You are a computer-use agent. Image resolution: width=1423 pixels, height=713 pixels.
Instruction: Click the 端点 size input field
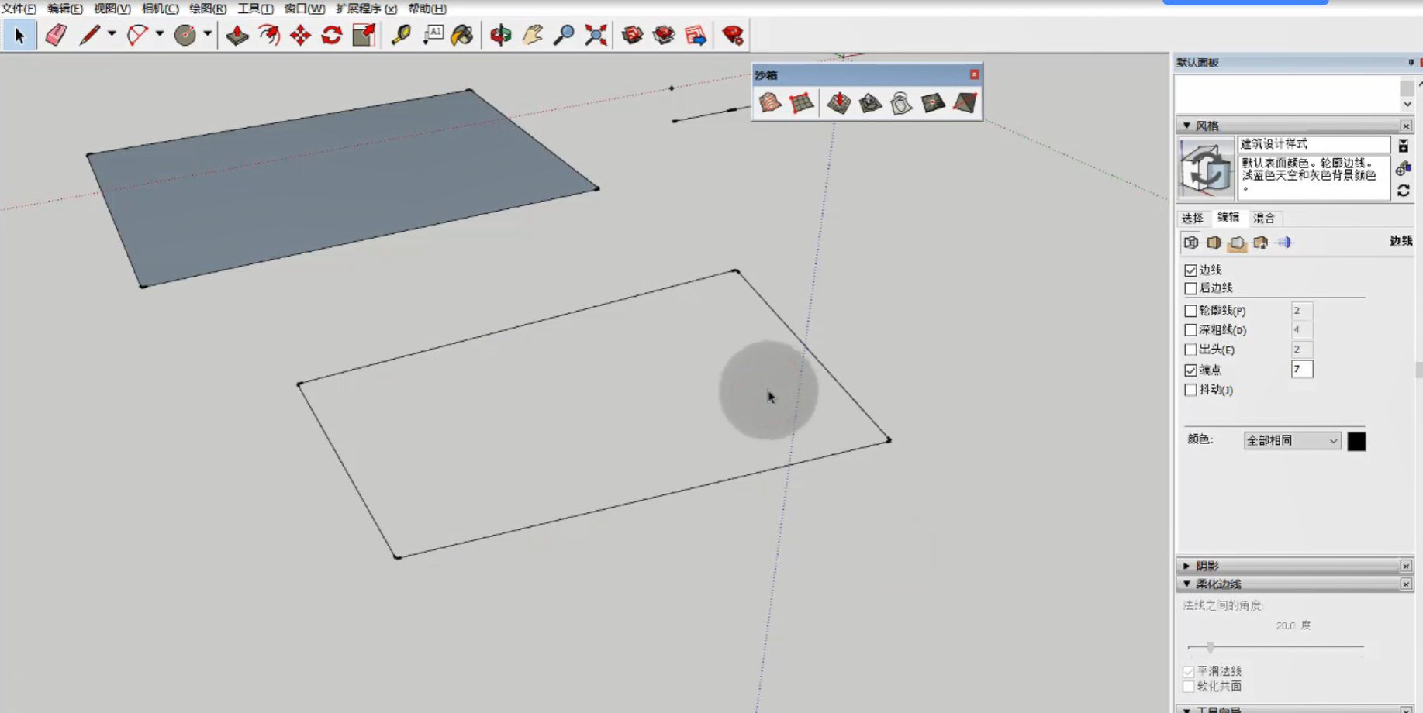1301,370
